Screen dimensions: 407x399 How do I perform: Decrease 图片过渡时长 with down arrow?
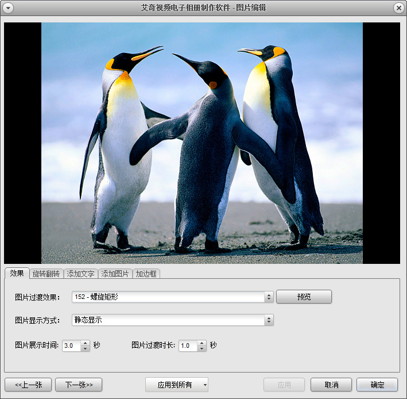coord(201,348)
